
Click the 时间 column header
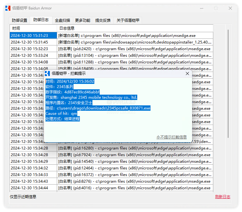click(x=33, y=28)
